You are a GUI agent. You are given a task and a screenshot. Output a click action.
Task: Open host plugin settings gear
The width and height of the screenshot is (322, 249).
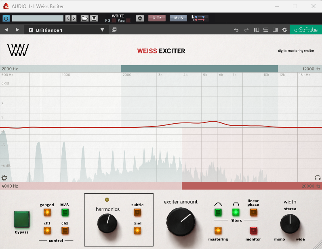[x=140, y=18]
